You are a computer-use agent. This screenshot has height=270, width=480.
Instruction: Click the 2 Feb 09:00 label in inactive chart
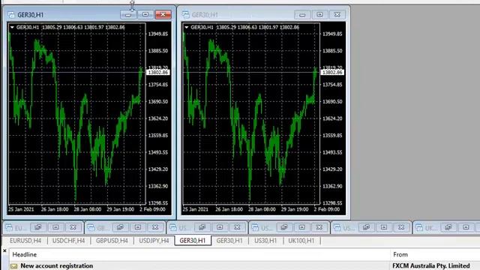click(x=327, y=209)
